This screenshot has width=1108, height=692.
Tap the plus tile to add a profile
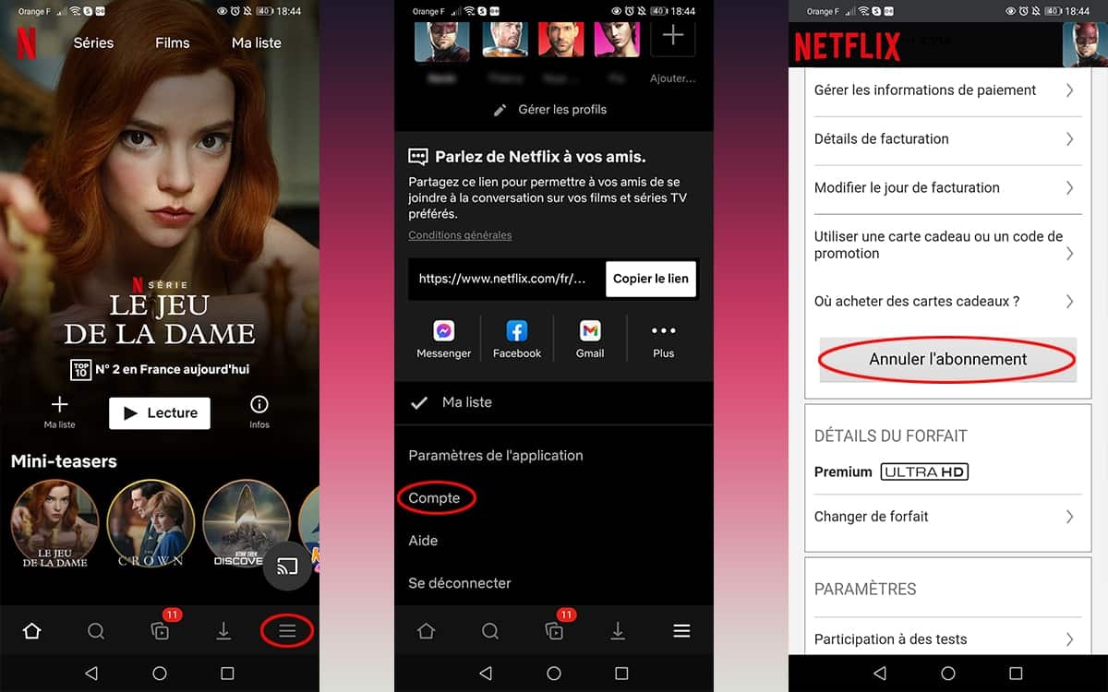coord(673,37)
